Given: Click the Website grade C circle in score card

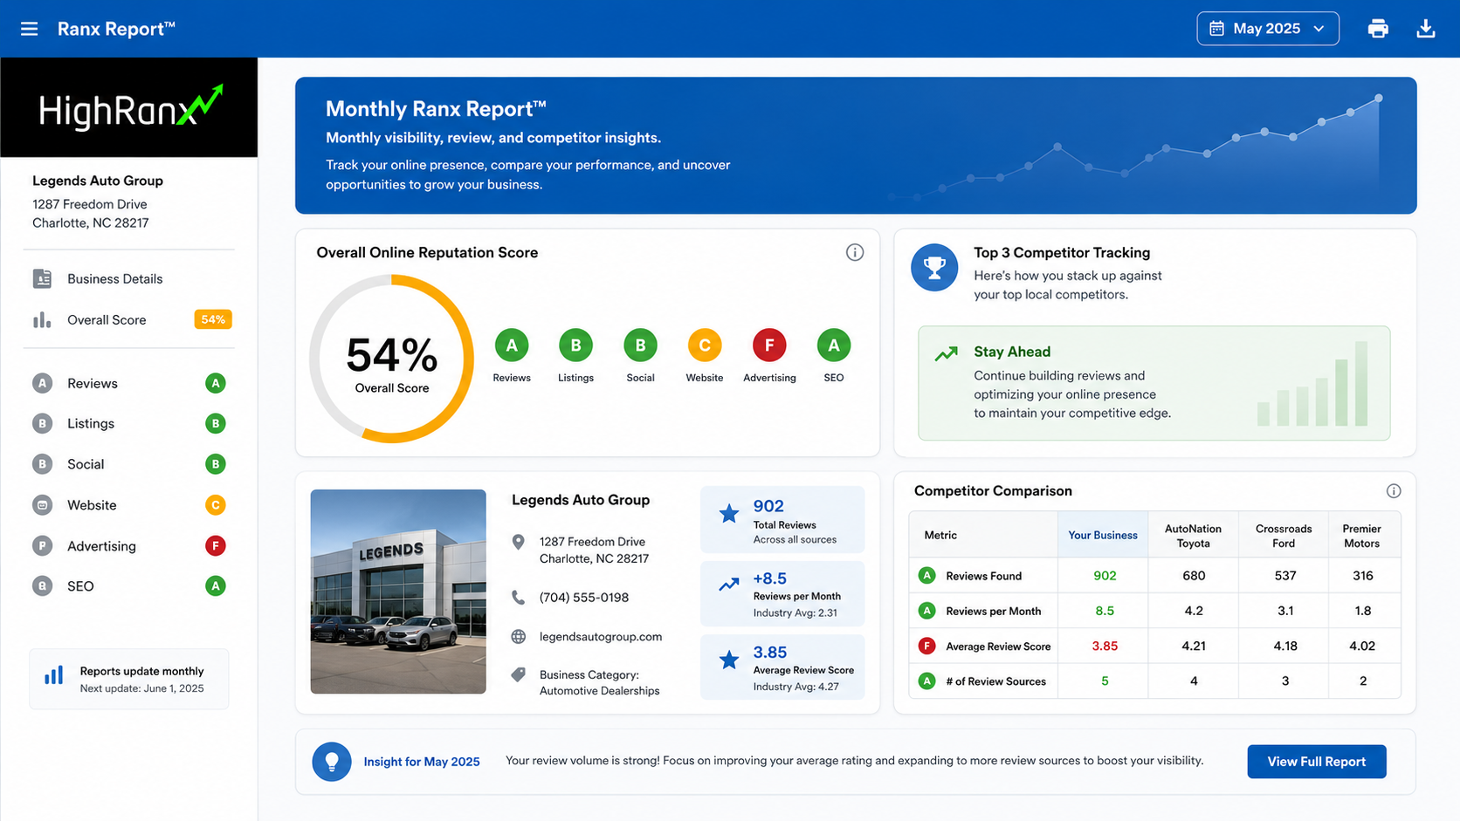Looking at the screenshot, I should [705, 346].
